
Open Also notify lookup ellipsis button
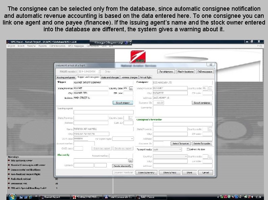(x=130, y=161)
